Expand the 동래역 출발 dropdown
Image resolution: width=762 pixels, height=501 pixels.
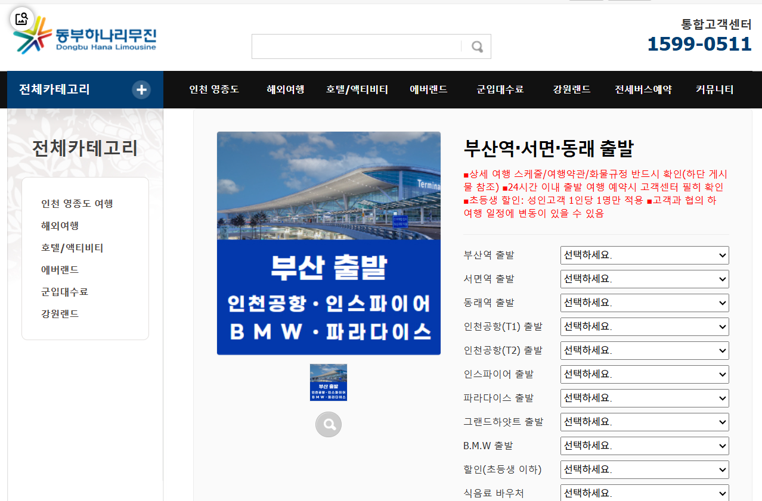645,303
